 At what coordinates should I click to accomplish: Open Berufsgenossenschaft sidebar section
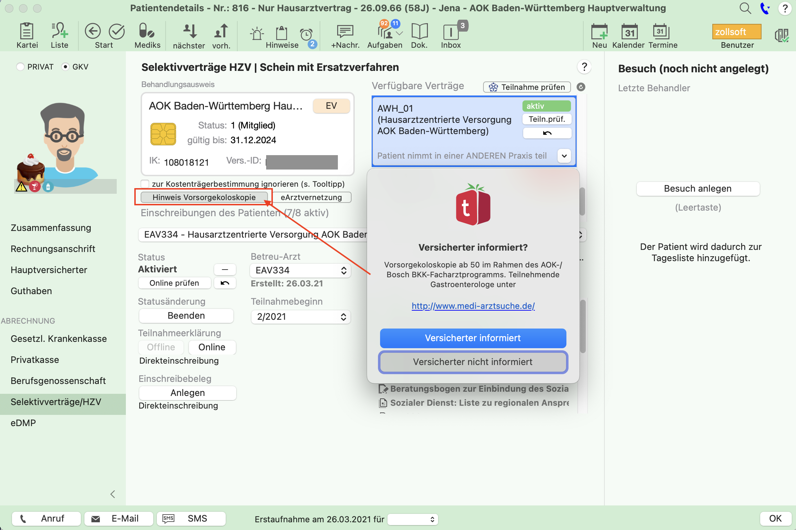click(58, 381)
